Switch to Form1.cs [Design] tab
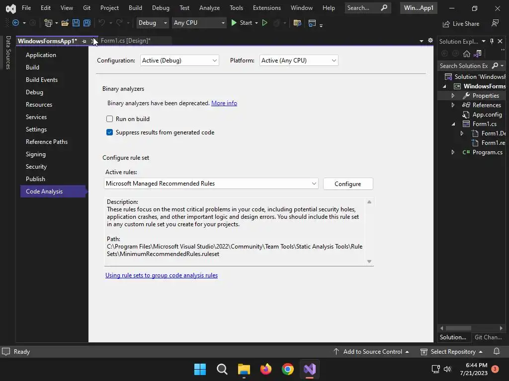 pyautogui.click(x=126, y=41)
